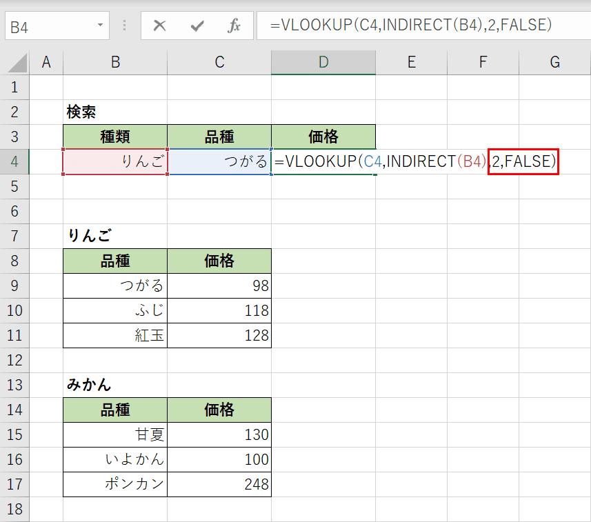
Task: Click the 価格 header in row 8
Action: [219, 261]
